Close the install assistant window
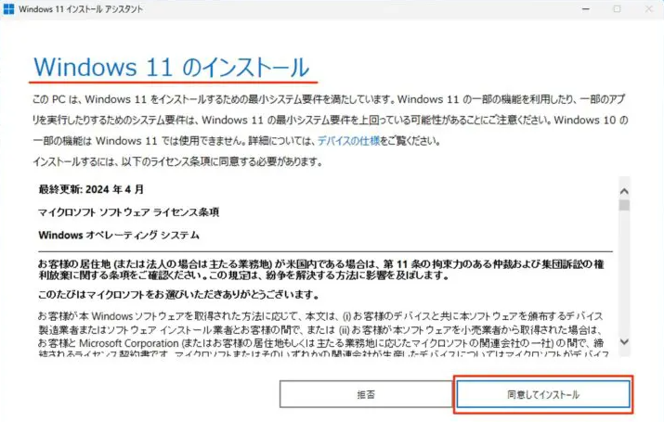Viewport: 664px width, 422px height. click(648, 9)
